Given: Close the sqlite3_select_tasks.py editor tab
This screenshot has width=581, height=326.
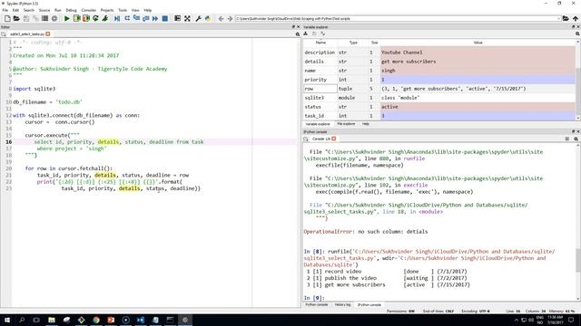Looking at the screenshot, I should pos(48,34).
